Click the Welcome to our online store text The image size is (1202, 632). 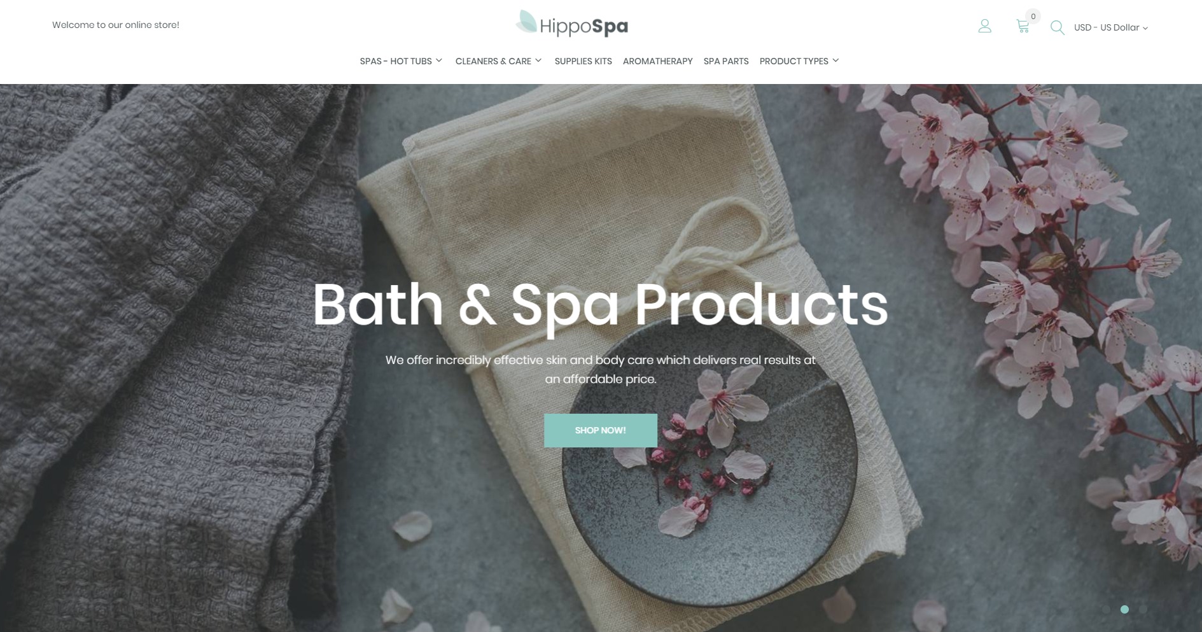point(116,25)
